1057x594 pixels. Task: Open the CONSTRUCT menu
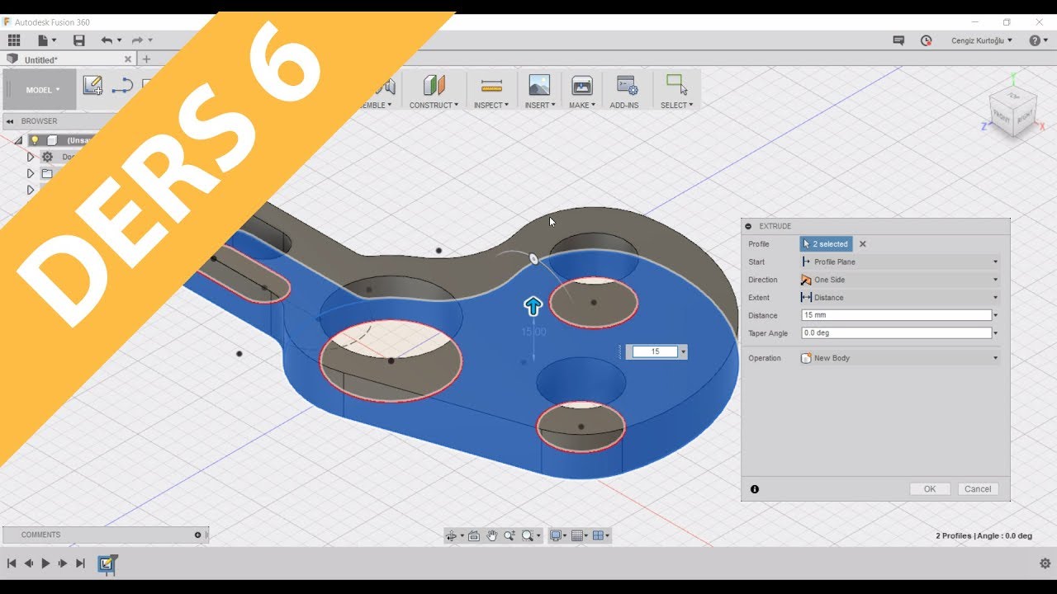(434, 105)
